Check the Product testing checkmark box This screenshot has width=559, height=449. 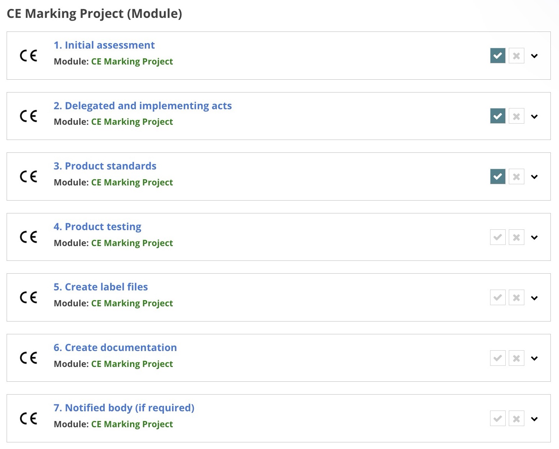click(x=497, y=237)
